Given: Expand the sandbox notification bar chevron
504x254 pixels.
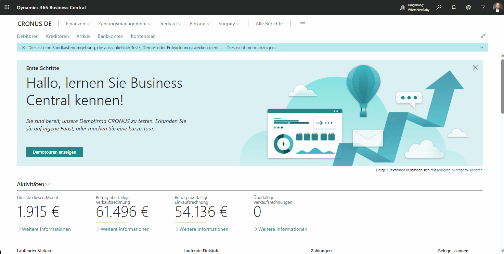Looking at the screenshot, I should 482,47.
